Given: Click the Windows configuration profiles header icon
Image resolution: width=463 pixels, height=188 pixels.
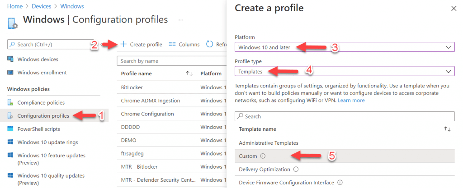Looking at the screenshot, I should pos(12,23).
